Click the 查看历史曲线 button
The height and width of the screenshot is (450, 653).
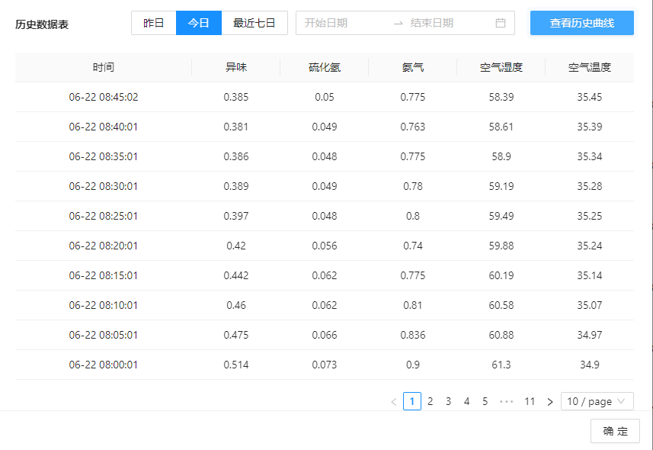[582, 23]
